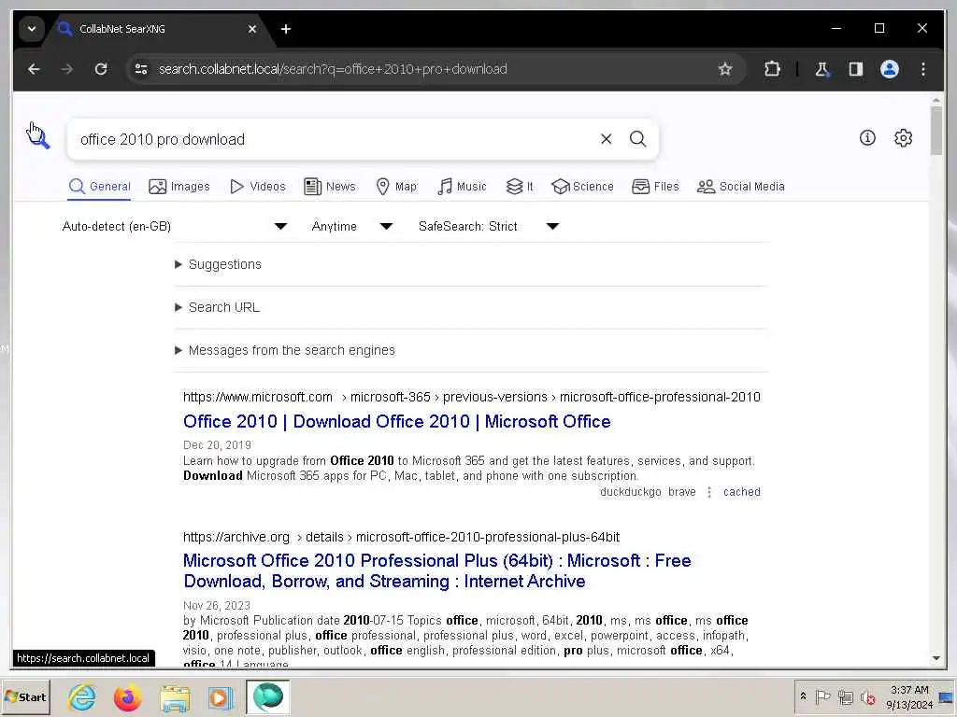This screenshot has width=957, height=717.
Task: View site information icon in address bar
Action: pos(142,69)
